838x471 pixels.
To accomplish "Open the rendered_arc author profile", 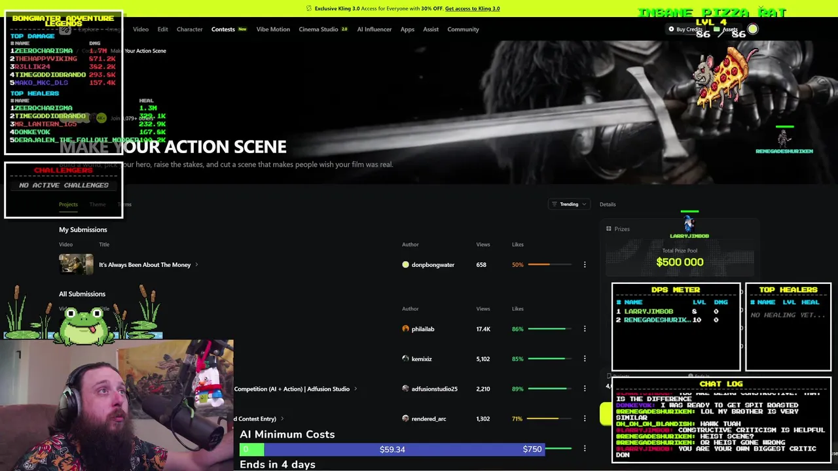I will click(x=429, y=419).
